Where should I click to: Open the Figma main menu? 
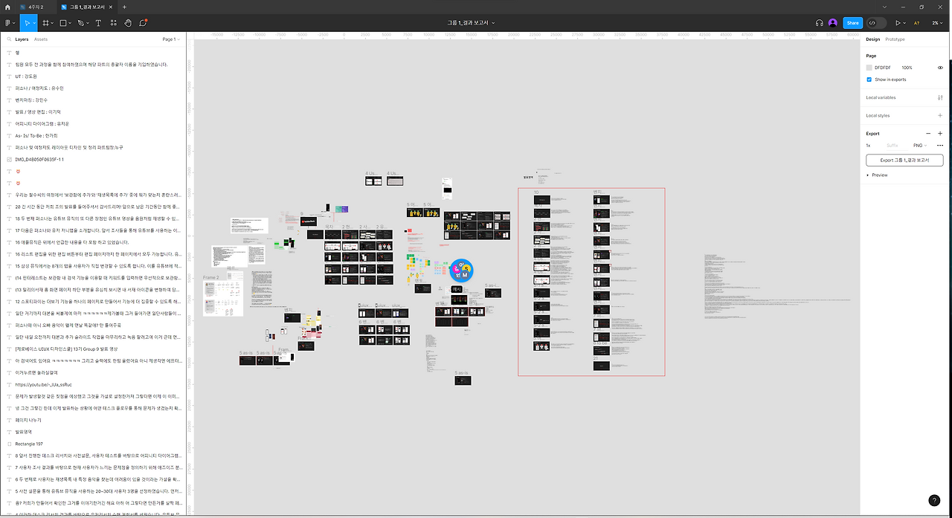pyautogui.click(x=9, y=23)
